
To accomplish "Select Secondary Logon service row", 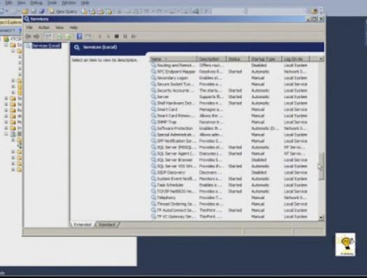I will click(x=229, y=78).
